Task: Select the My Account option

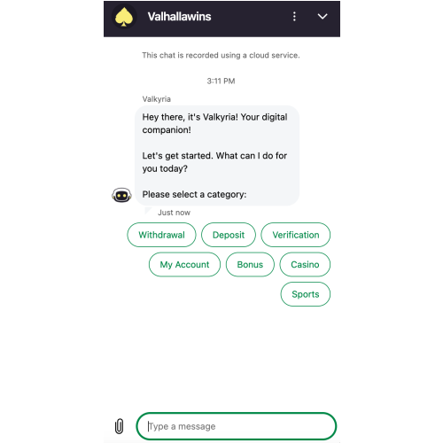Action: tap(184, 264)
